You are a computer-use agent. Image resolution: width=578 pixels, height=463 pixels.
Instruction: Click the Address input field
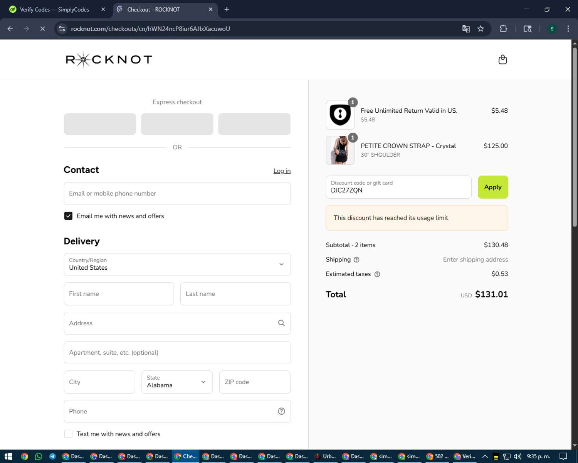tap(177, 323)
